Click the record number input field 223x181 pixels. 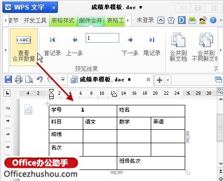pos(102,38)
